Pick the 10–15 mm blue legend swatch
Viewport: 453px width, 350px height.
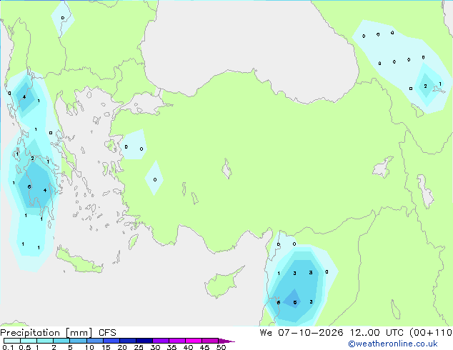point(94,341)
